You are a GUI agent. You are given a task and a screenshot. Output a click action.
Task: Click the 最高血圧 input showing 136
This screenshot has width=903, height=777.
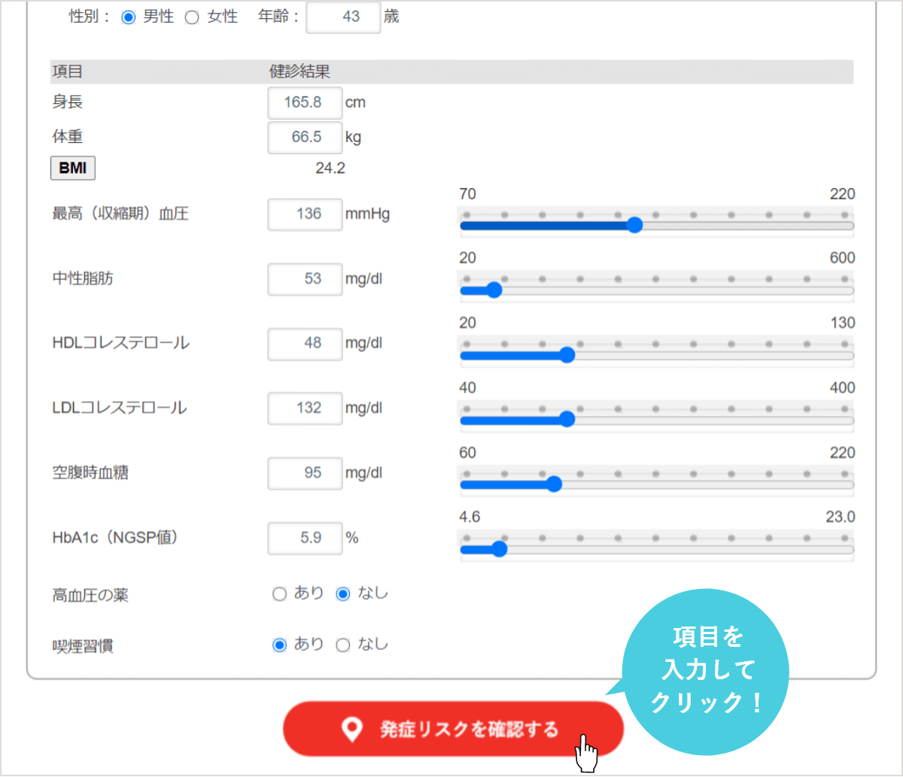[305, 214]
